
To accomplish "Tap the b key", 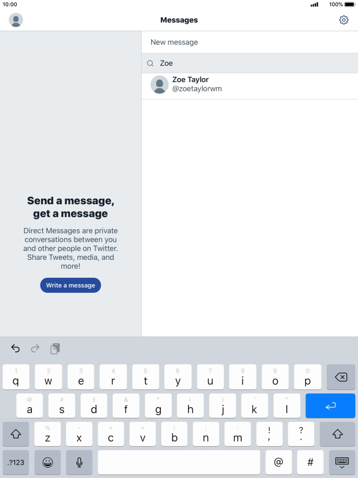I will [x=174, y=434].
